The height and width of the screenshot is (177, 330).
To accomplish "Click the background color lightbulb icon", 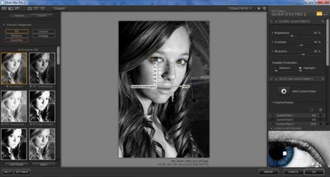I will (259, 8).
